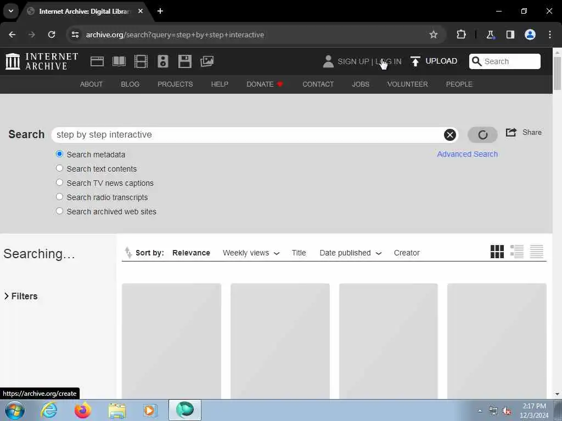562x421 pixels.
Task: Open Advanced Search
Action: click(x=468, y=154)
